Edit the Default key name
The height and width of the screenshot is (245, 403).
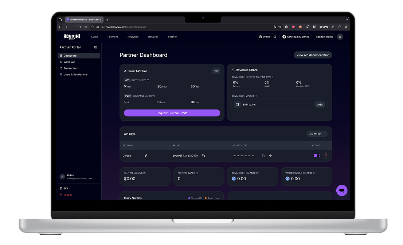coord(146,156)
